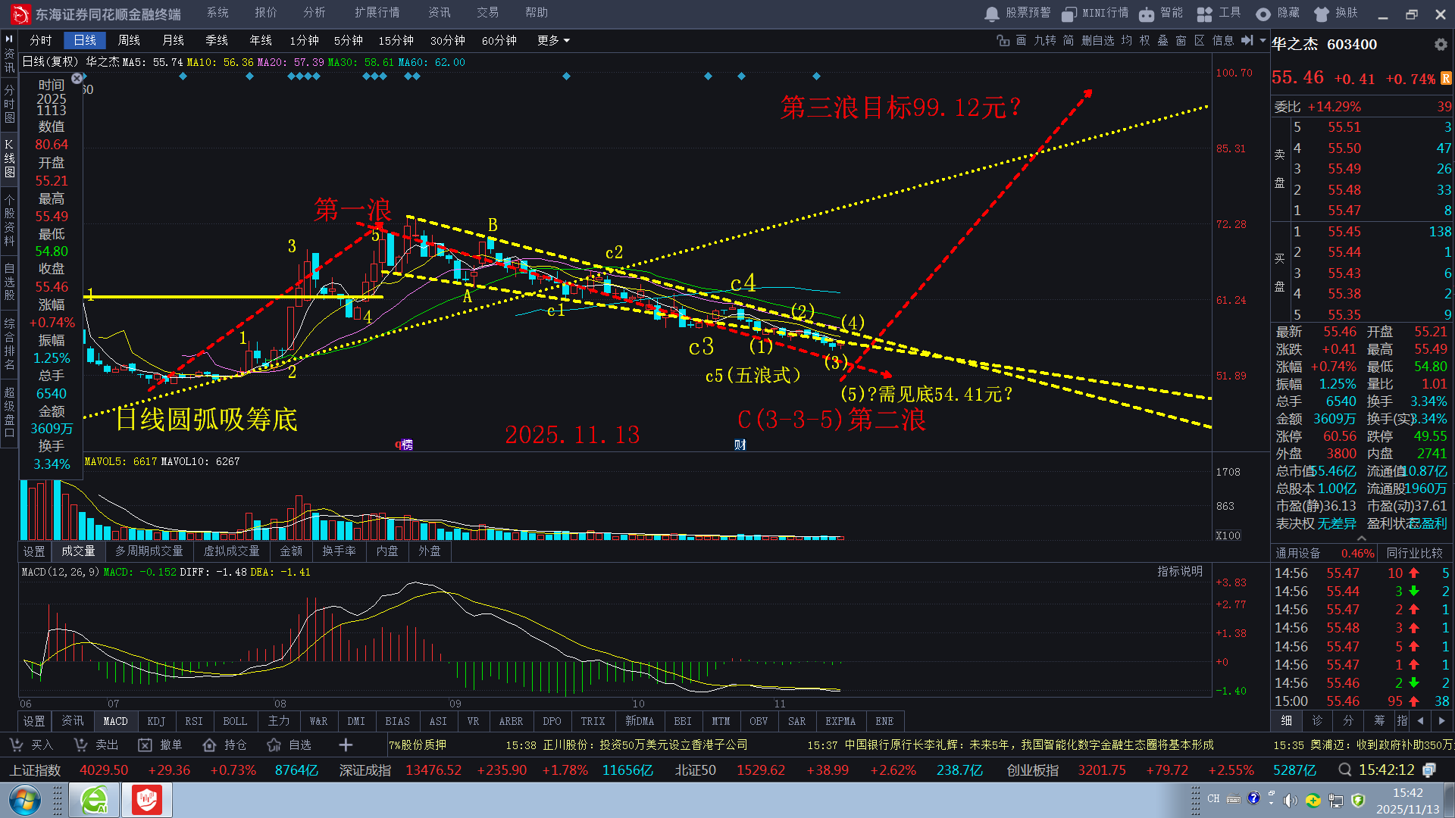This screenshot has height=818, width=1455.
Task: Open the tools grid icon
Action: [x=1204, y=14]
